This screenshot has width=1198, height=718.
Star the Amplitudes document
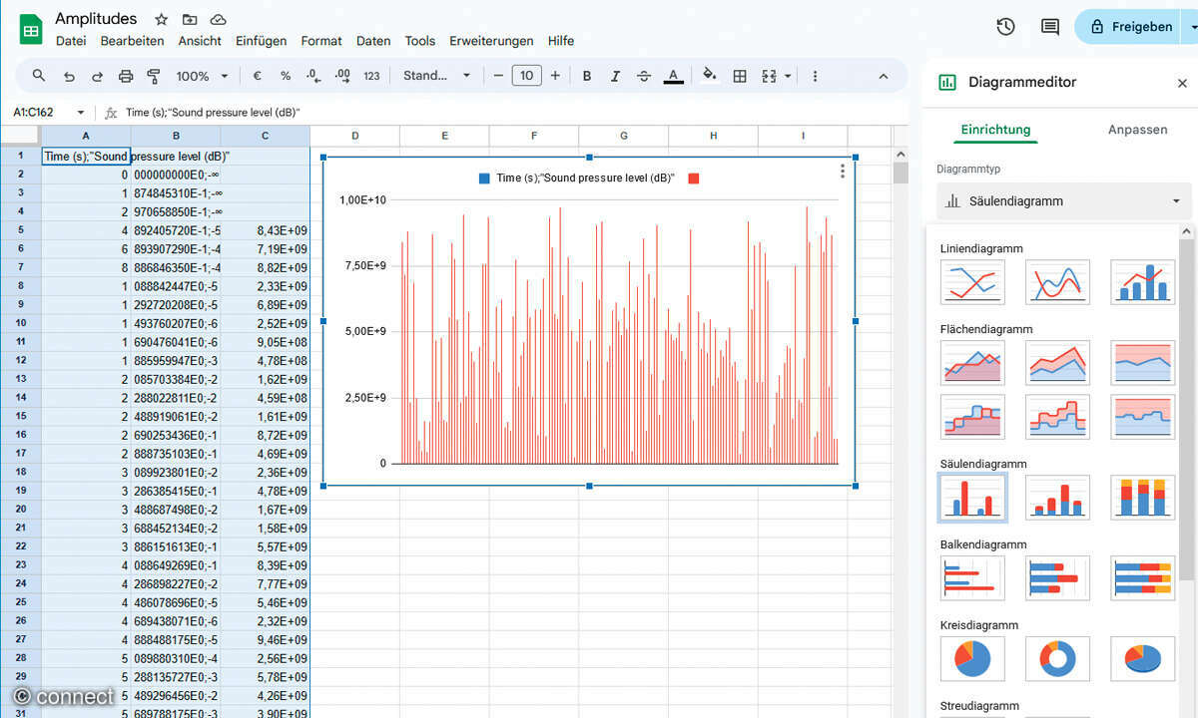(162, 19)
